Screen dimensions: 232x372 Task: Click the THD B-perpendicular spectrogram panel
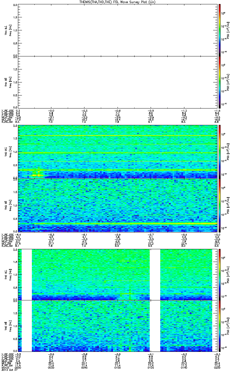(x=117, y=152)
